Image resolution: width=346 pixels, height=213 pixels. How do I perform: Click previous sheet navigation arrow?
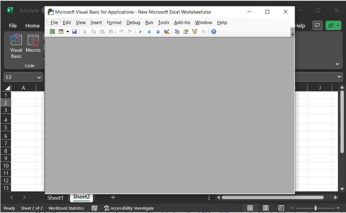click(12, 198)
